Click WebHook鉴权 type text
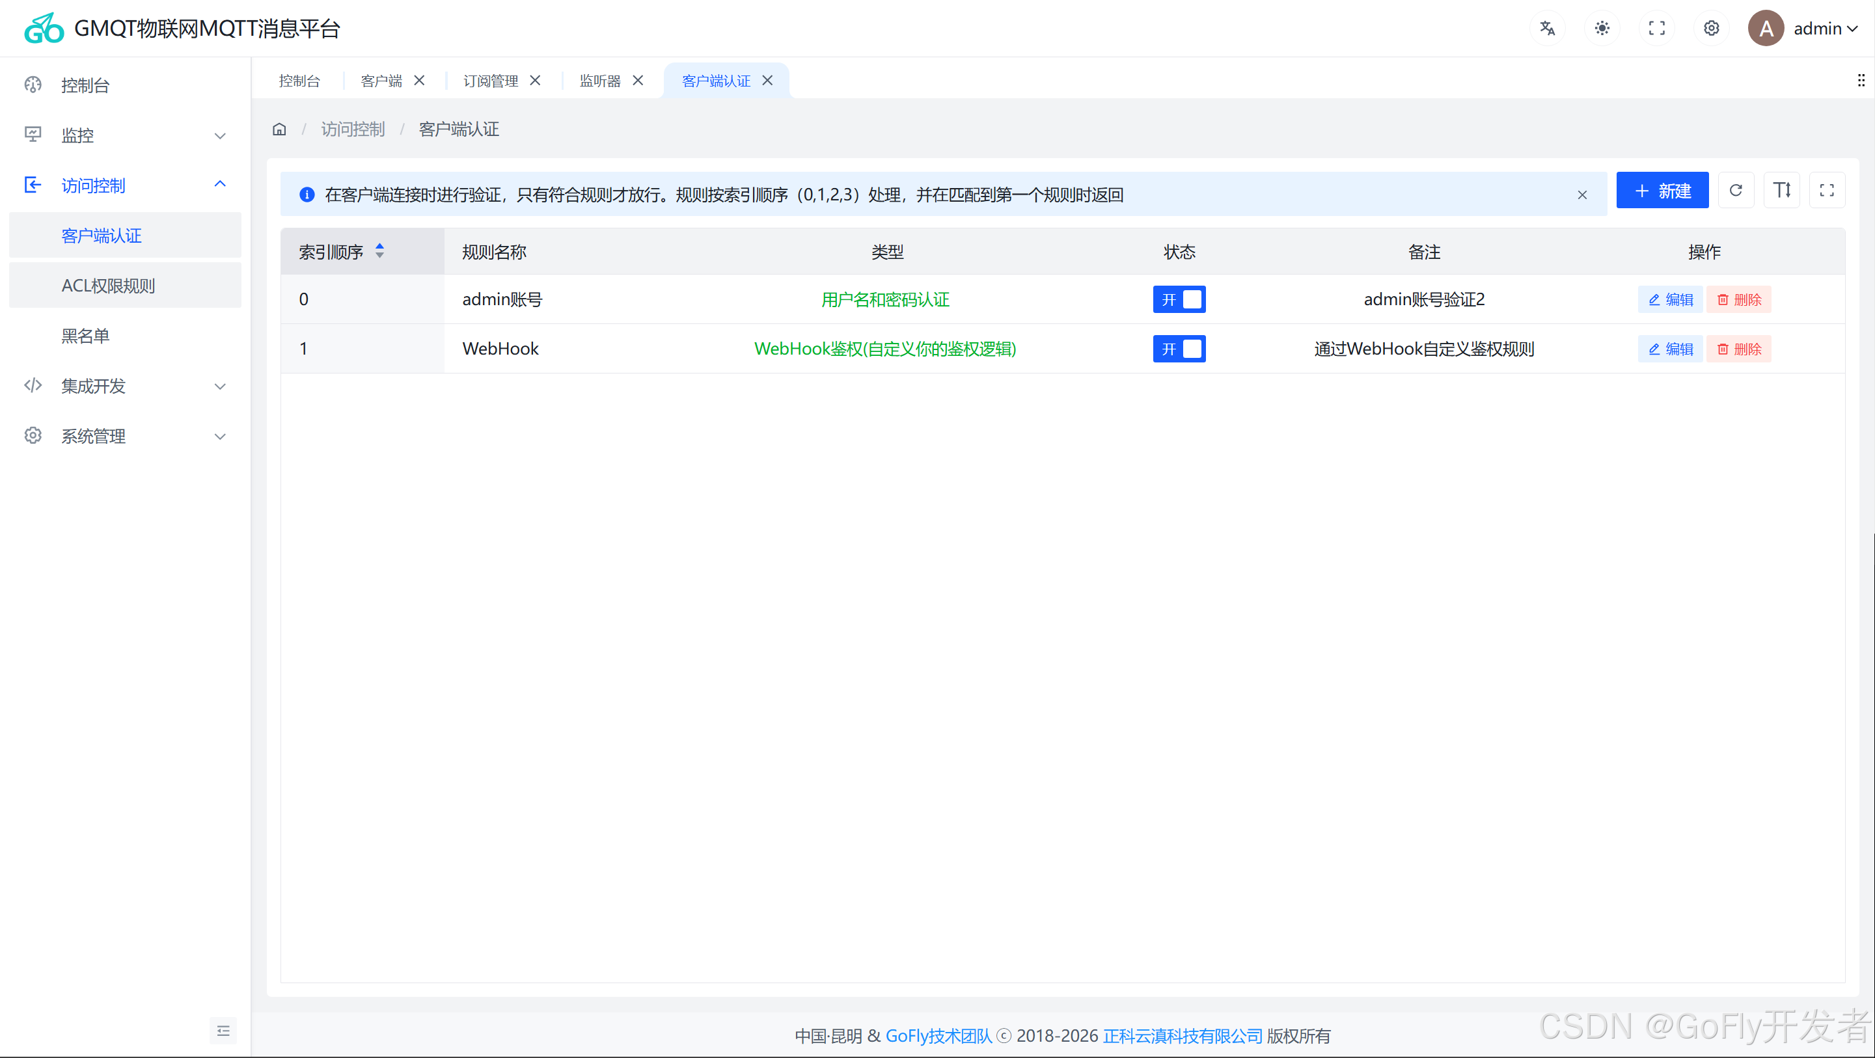The image size is (1875, 1058). tap(885, 349)
